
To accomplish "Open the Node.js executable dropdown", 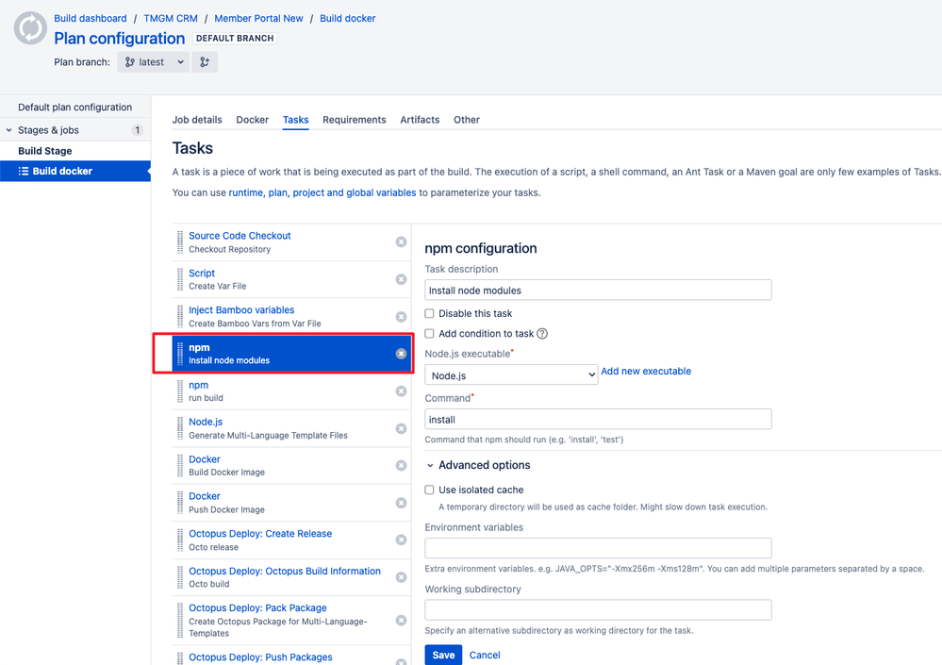I will click(511, 375).
